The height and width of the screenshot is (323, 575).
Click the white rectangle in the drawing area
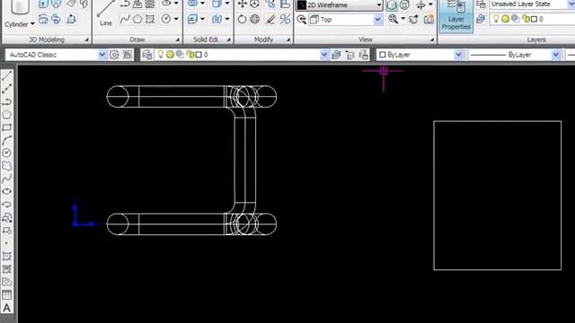497,196
